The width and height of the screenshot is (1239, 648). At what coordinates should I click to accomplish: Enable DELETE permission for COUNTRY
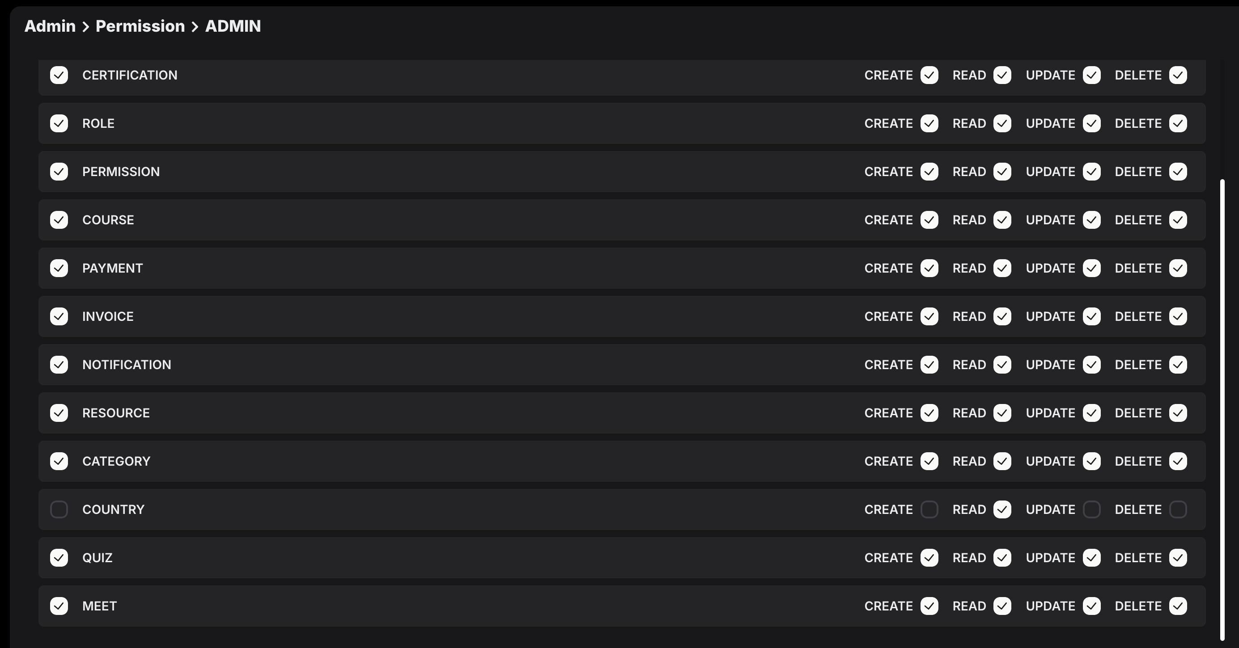point(1178,509)
